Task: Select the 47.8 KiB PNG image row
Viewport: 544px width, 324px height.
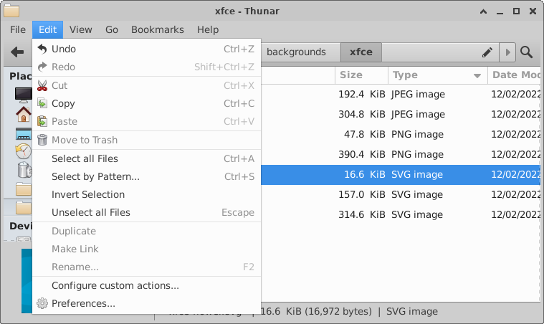Action: tap(401, 135)
